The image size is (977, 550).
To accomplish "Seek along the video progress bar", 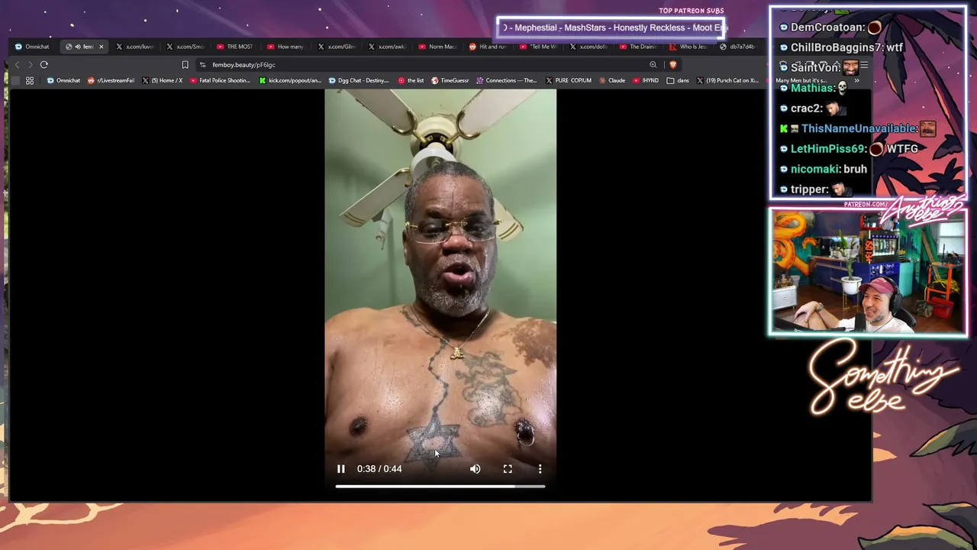I will pos(440,486).
